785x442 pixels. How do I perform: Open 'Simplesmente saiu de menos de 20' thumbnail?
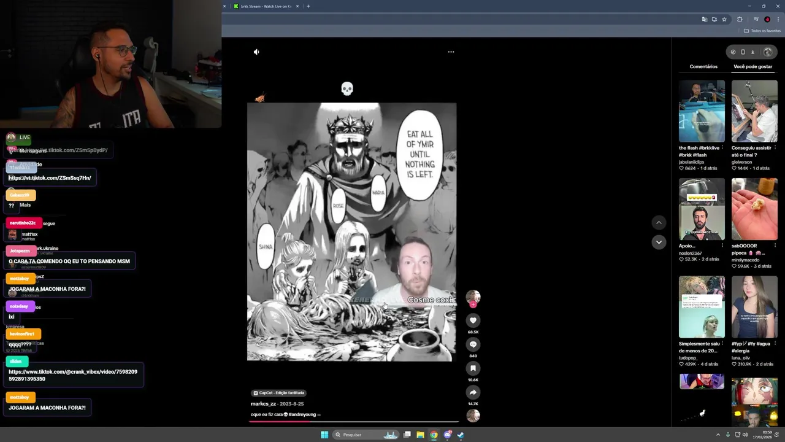click(702, 307)
